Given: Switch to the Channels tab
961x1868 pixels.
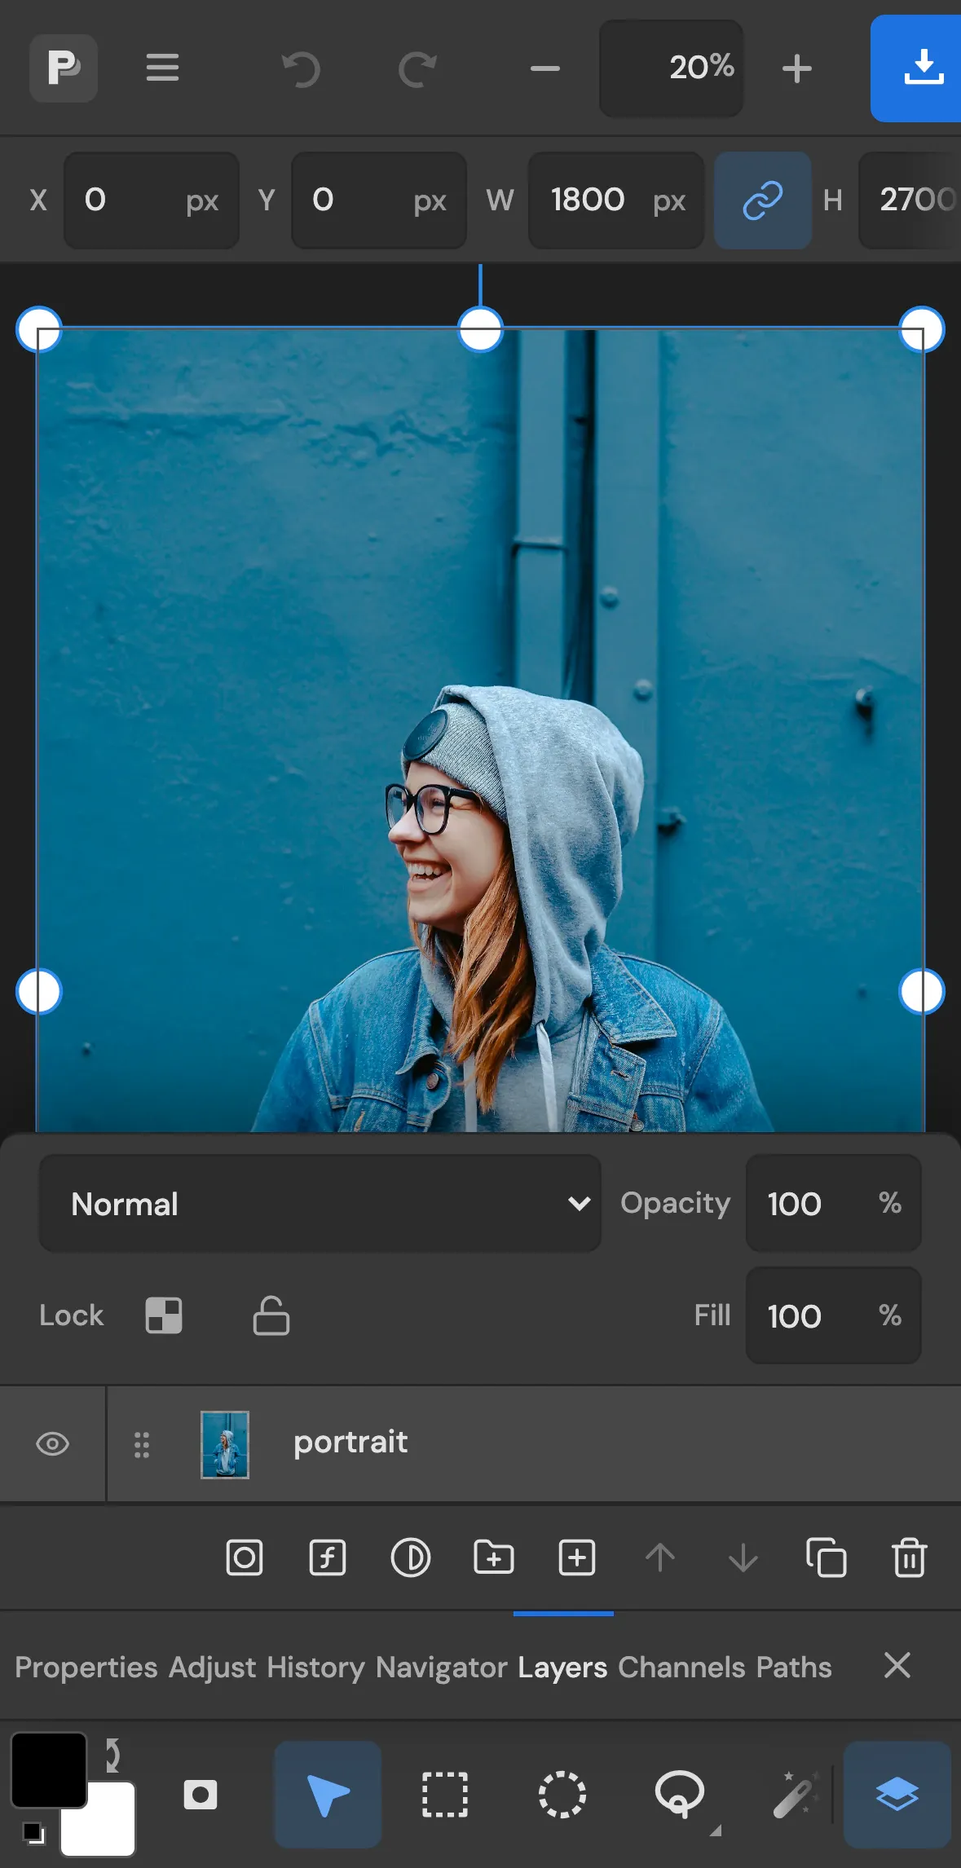Looking at the screenshot, I should click(681, 1668).
